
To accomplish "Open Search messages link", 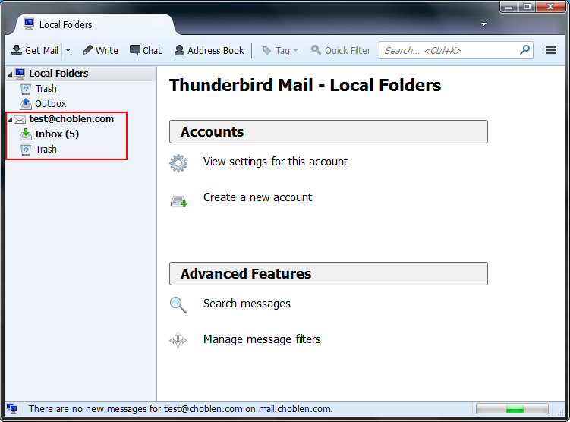I will [x=247, y=304].
